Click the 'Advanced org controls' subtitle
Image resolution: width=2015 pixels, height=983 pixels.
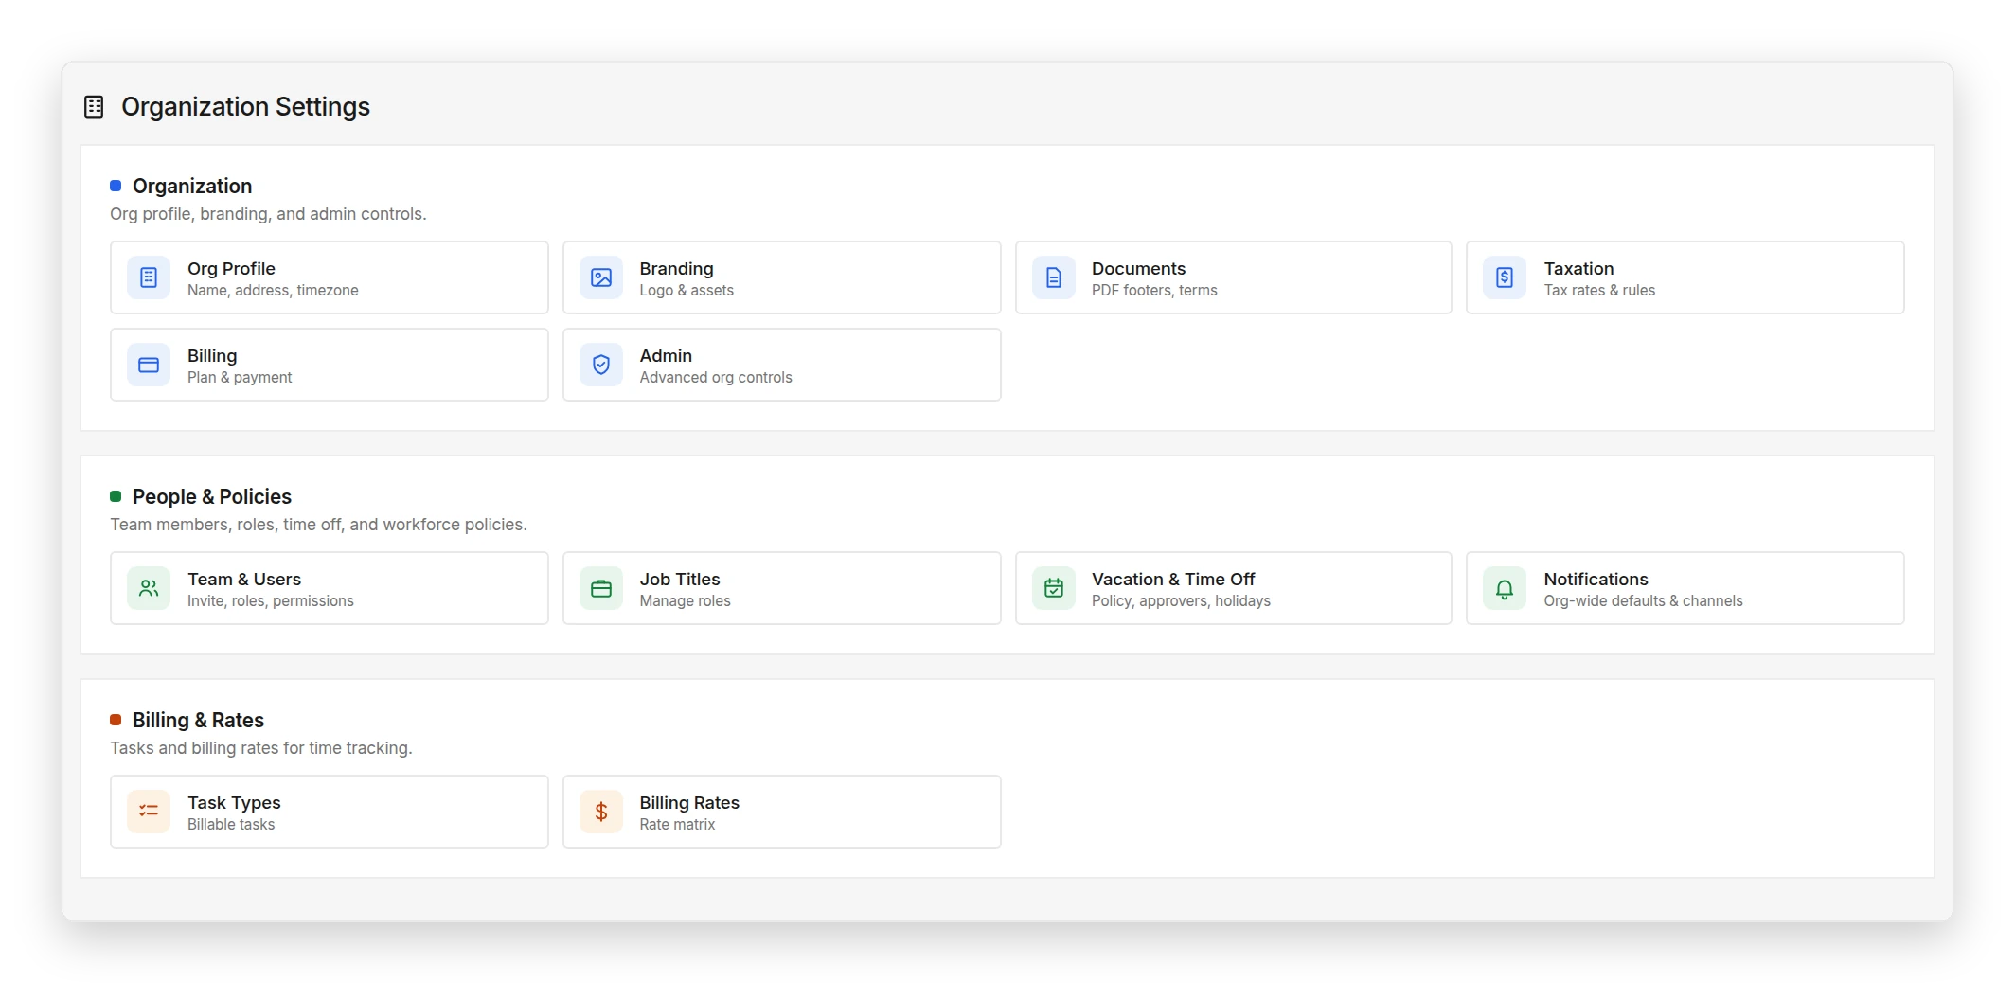[716, 378]
